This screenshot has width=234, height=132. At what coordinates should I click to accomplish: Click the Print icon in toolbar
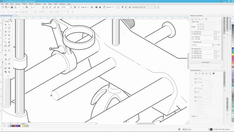[15, 7]
